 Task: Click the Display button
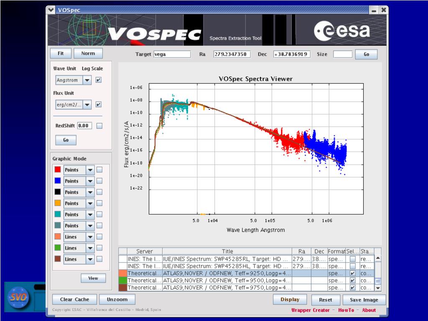(x=290, y=299)
